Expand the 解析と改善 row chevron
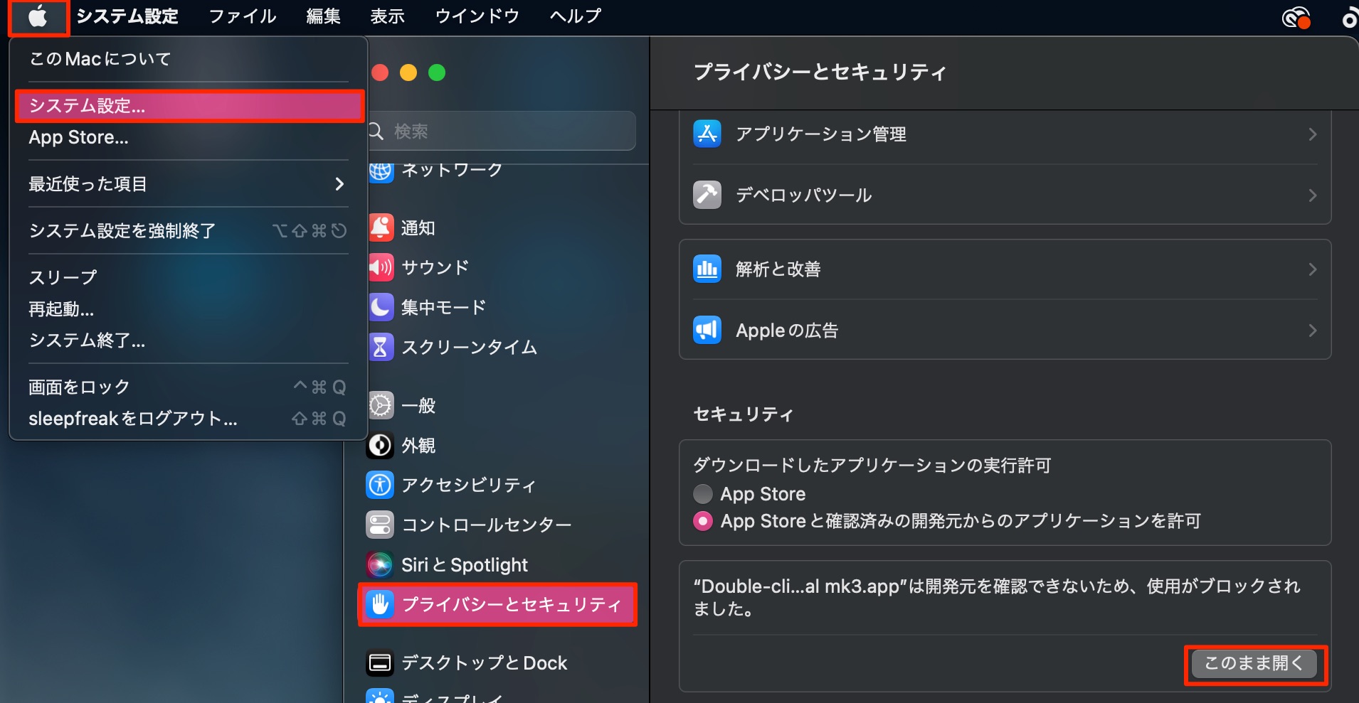Image resolution: width=1359 pixels, height=703 pixels. tap(1313, 269)
